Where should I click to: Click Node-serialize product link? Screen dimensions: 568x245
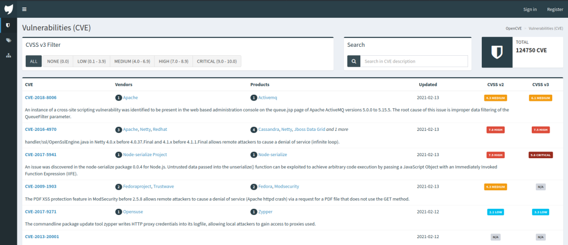coord(272,155)
